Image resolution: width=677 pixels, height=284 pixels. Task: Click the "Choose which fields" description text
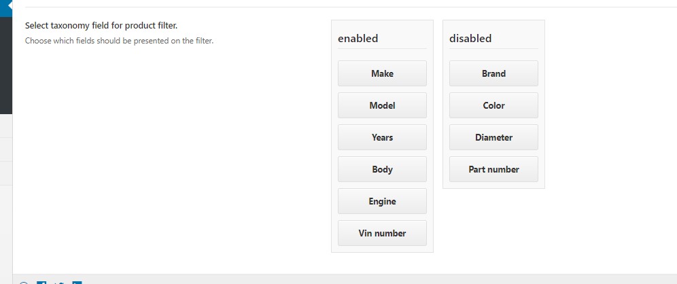click(x=119, y=41)
